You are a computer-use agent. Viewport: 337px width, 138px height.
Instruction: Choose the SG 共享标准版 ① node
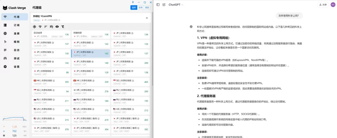click(130, 82)
